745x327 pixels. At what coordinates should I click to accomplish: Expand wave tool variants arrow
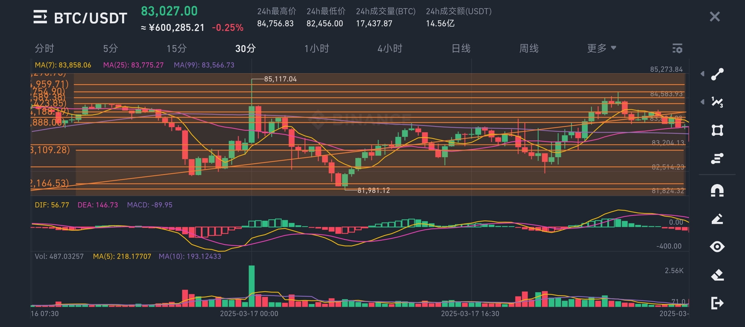coord(702,102)
